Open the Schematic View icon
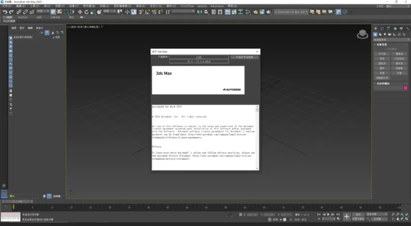411x226 pixels. (240, 12)
